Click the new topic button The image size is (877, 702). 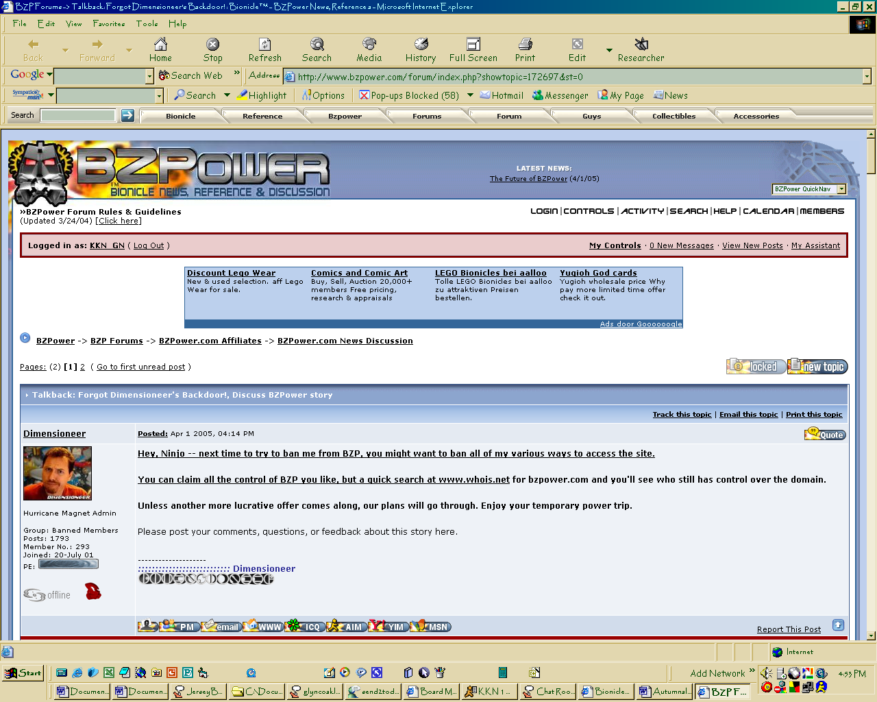817,367
